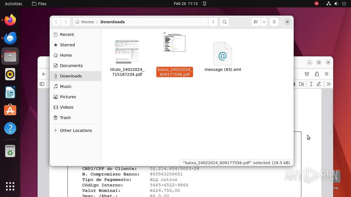The image size is (351, 197).
Task: Open the clock and calendar at Feb 26 11:13
Action: click(186, 4)
